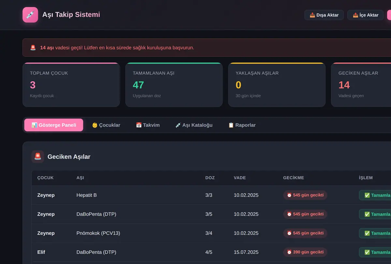
Task: Click the 4/5 dose cell
Action: [209, 252]
